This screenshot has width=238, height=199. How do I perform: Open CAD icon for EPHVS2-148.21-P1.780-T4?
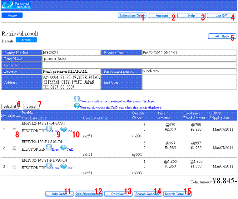coord(63,166)
